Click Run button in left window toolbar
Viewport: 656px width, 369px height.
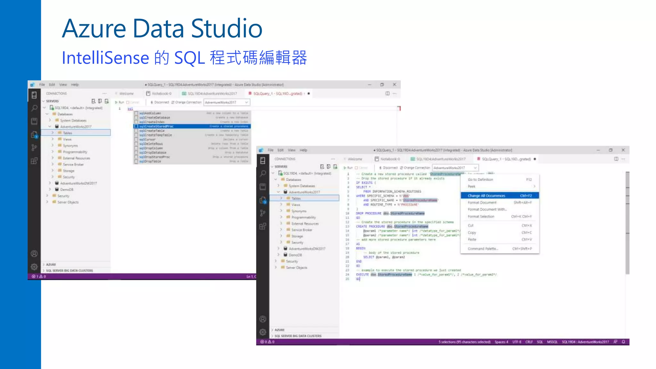click(119, 102)
